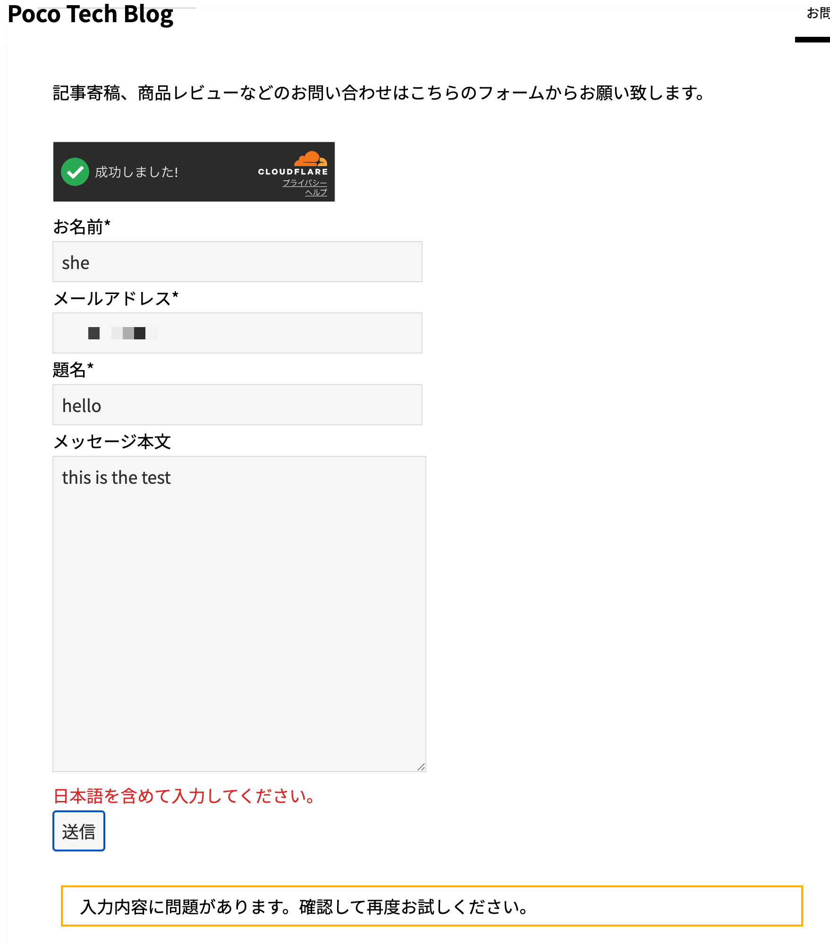830x943 pixels.
Task: Click the 記事寄稿、商品レビュー intro paragraph
Action: (379, 93)
